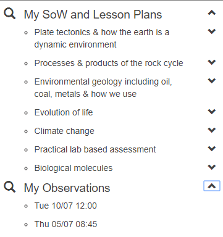Click the magnifier icon beside My SoW and Lesson Plans
The height and width of the screenshot is (237, 223).
(x=9, y=14)
